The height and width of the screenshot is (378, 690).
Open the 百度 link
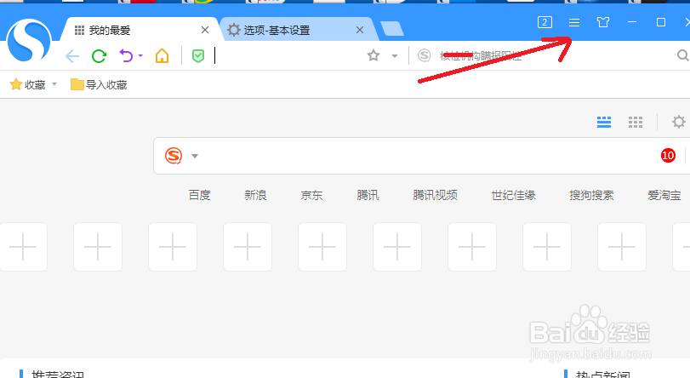tap(199, 195)
